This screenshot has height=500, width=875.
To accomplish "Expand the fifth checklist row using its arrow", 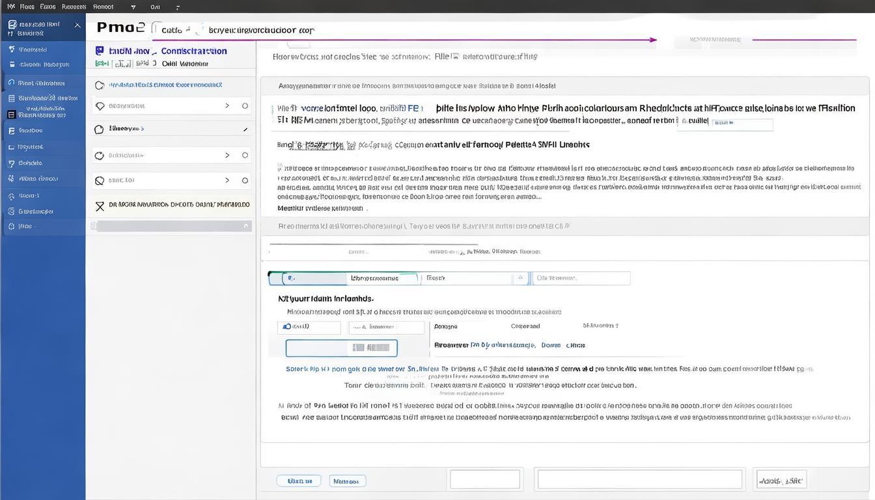I will 227,180.
